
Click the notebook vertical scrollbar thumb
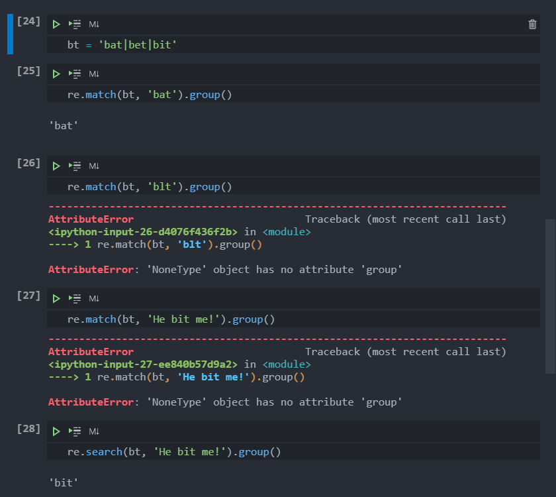pyautogui.click(x=550, y=296)
